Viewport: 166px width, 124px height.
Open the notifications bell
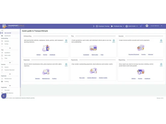coord(141,26)
